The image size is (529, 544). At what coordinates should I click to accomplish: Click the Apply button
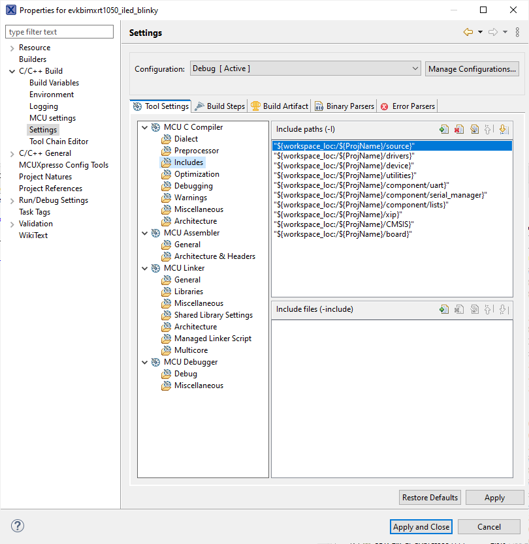(x=494, y=498)
